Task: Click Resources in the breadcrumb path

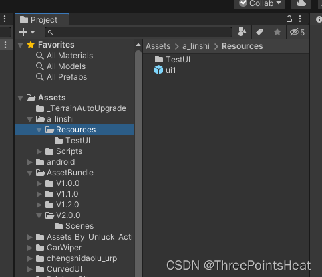Action: [243, 46]
